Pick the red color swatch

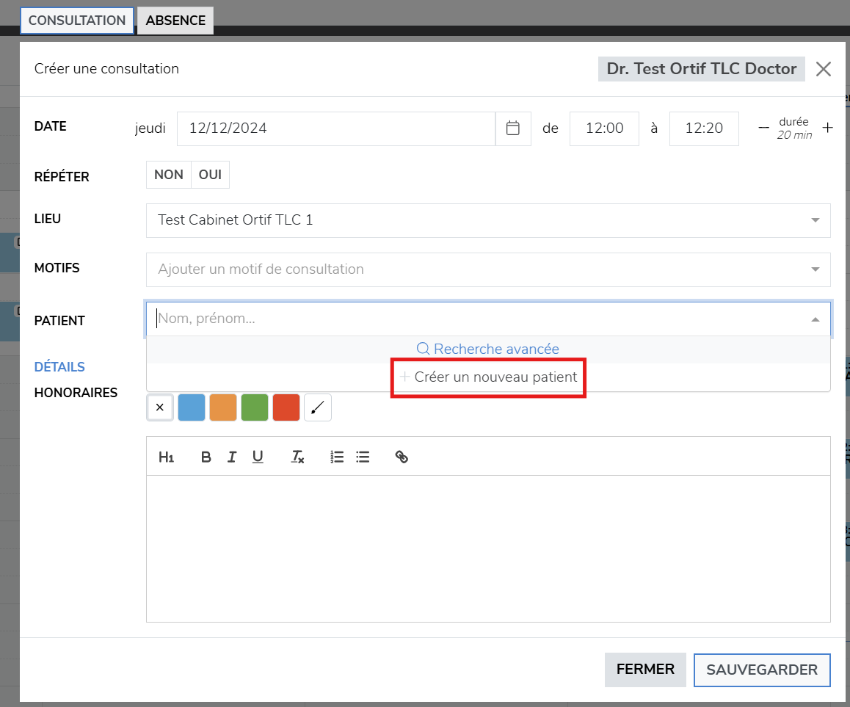286,407
